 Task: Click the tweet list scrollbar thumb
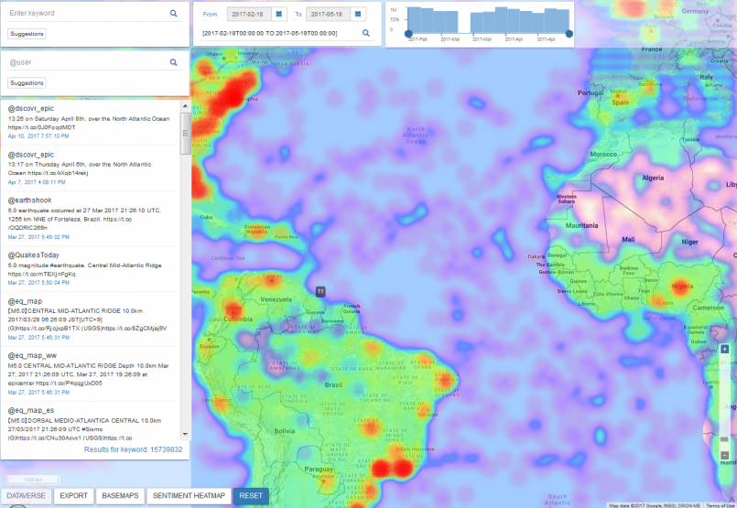click(x=185, y=134)
